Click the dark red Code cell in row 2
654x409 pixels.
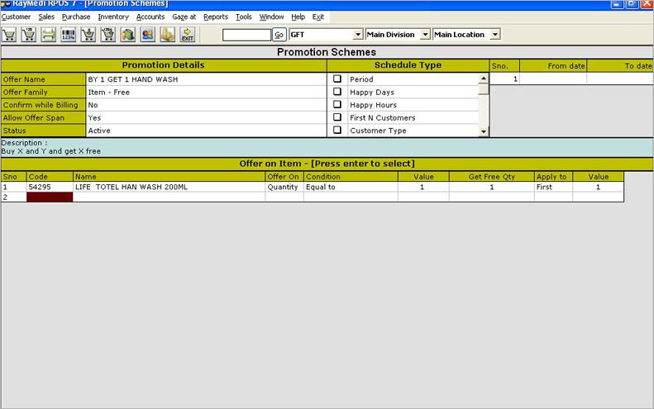50,197
